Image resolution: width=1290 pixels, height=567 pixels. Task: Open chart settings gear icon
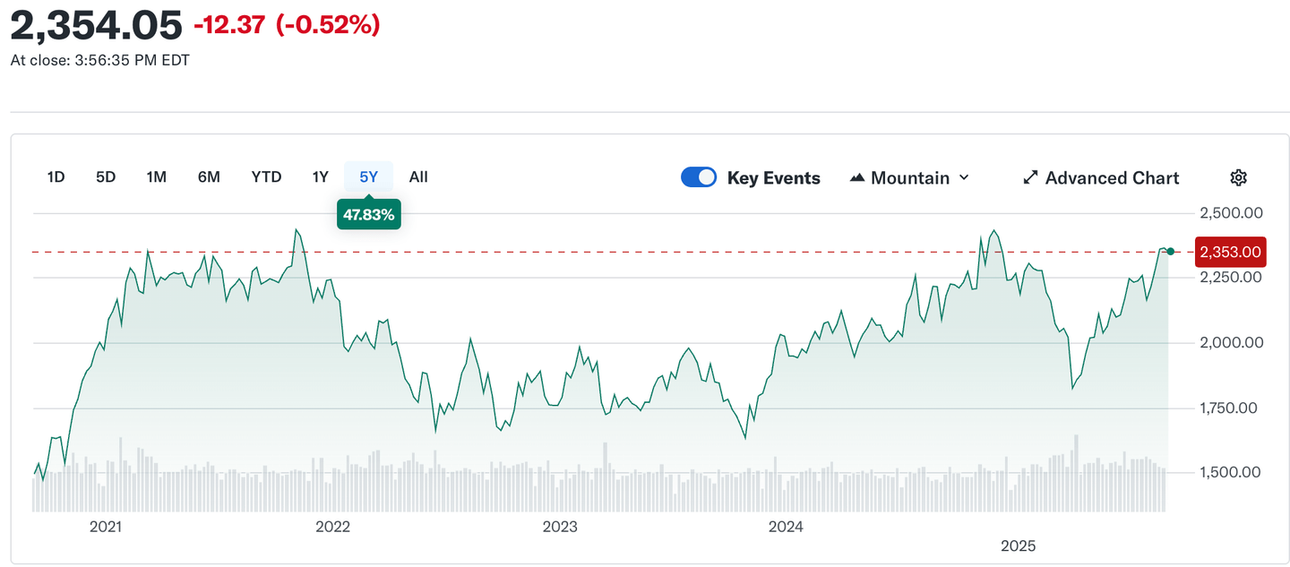[1238, 177]
